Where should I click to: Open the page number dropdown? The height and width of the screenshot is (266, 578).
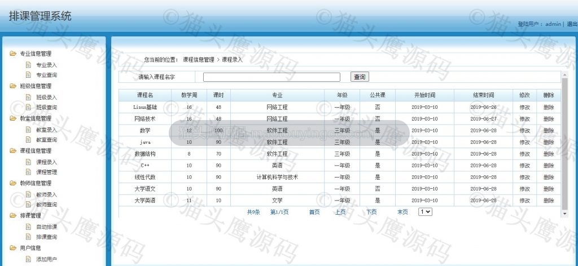425,212
